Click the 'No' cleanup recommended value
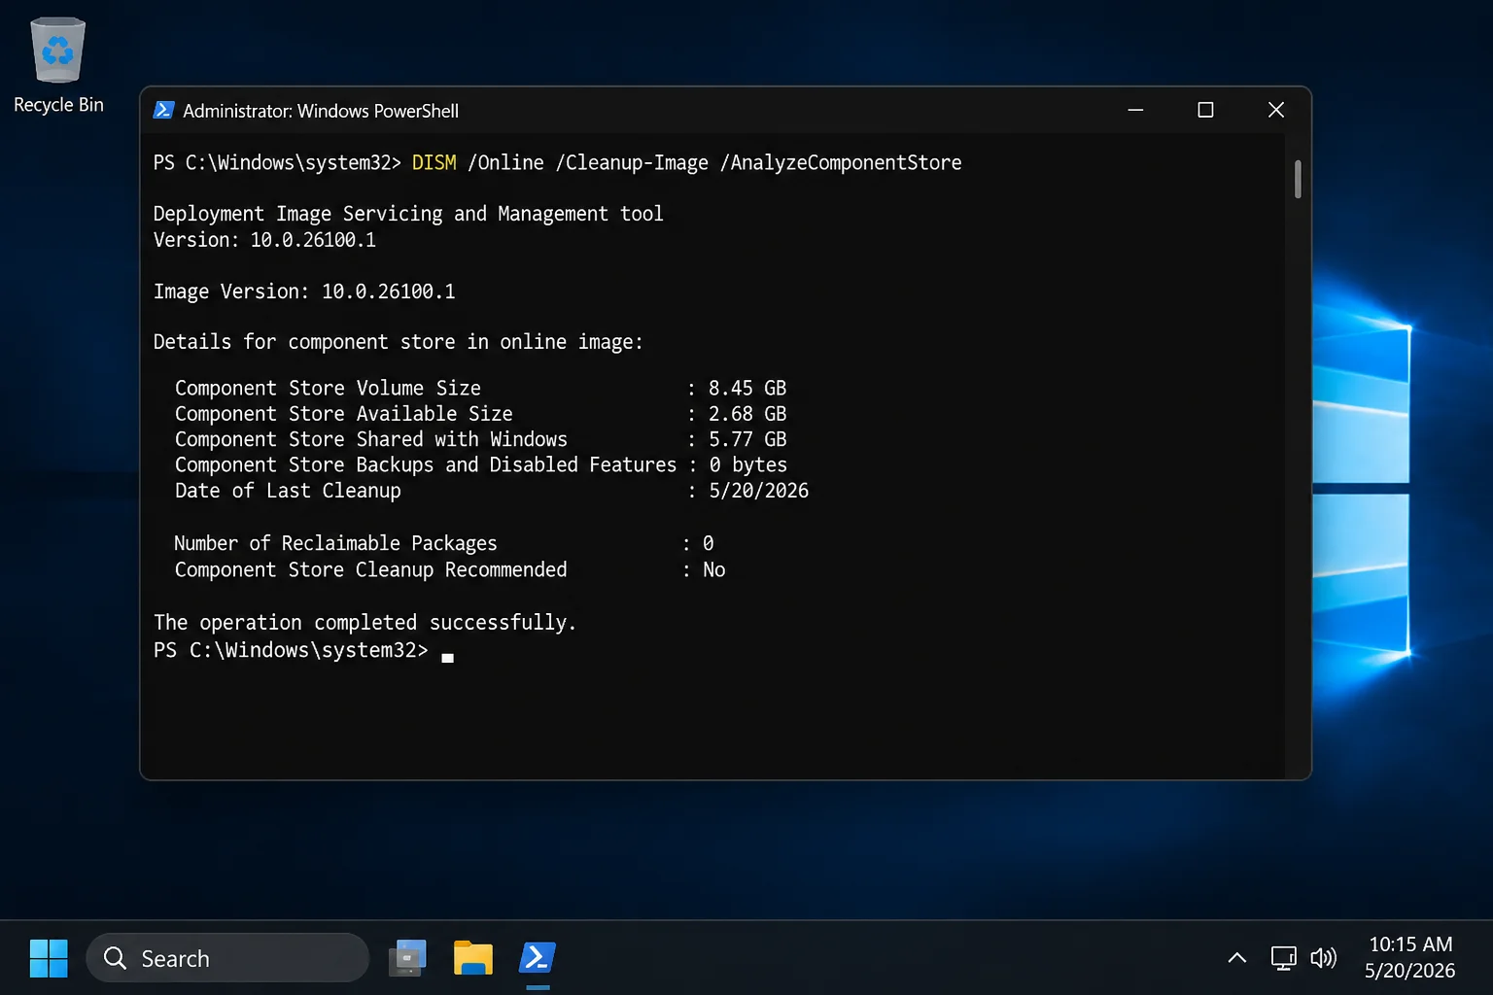 tap(713, 569)
